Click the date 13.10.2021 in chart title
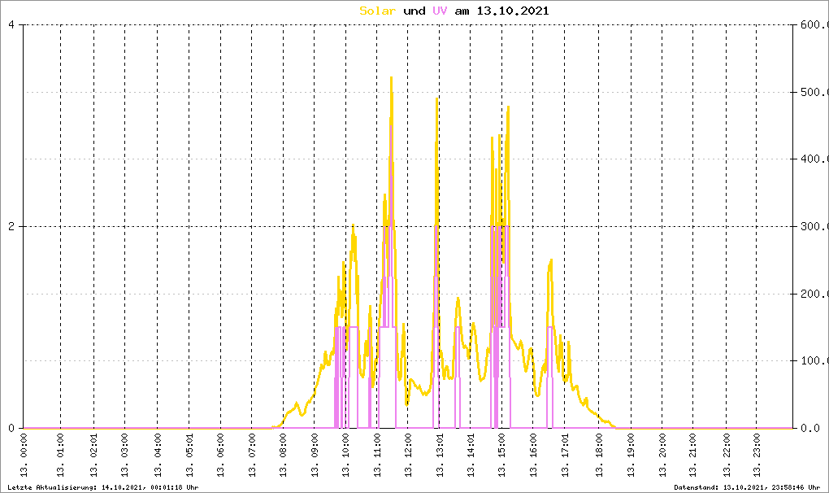The image size is (829, 493). point(513,11)
